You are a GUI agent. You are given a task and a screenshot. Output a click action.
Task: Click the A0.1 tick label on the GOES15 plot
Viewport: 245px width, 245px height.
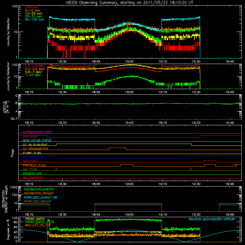pyautogui.click(x=14, y=119)
